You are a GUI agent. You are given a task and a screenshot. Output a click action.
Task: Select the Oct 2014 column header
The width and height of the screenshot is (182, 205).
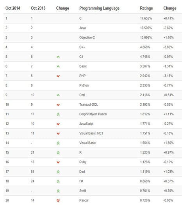pyautogui.click(x=13, y=8)
